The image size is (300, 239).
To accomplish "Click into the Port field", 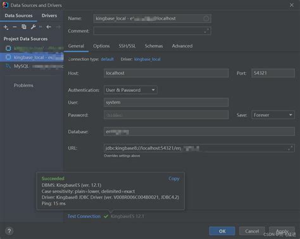I will point(273,73).
